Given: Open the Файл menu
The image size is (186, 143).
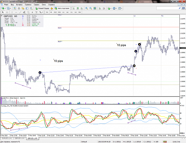Looking at the screenshot, I should click(x=6, y=5).
